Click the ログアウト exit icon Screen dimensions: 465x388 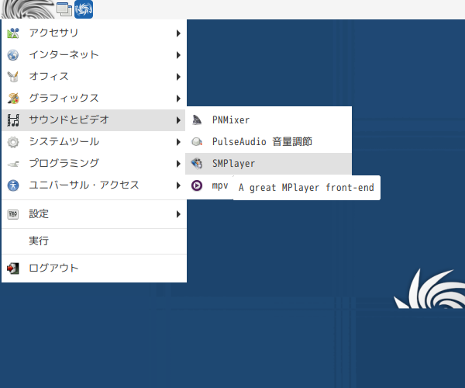(x=13, y=268)
